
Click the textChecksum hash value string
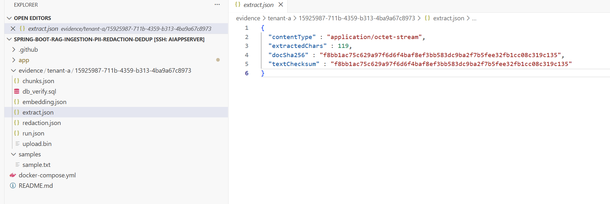pos(451,64)
